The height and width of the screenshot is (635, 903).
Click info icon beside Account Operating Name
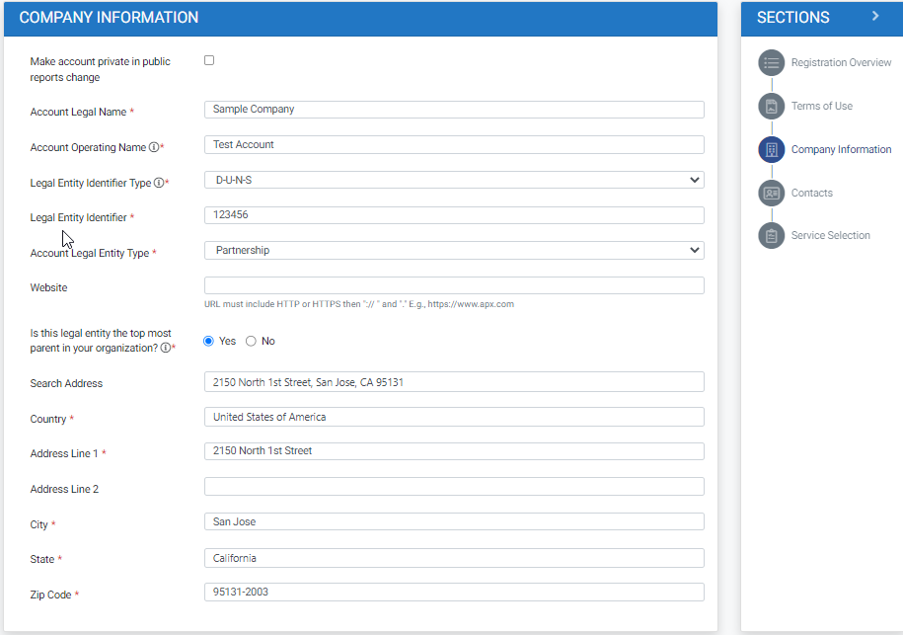153,148
